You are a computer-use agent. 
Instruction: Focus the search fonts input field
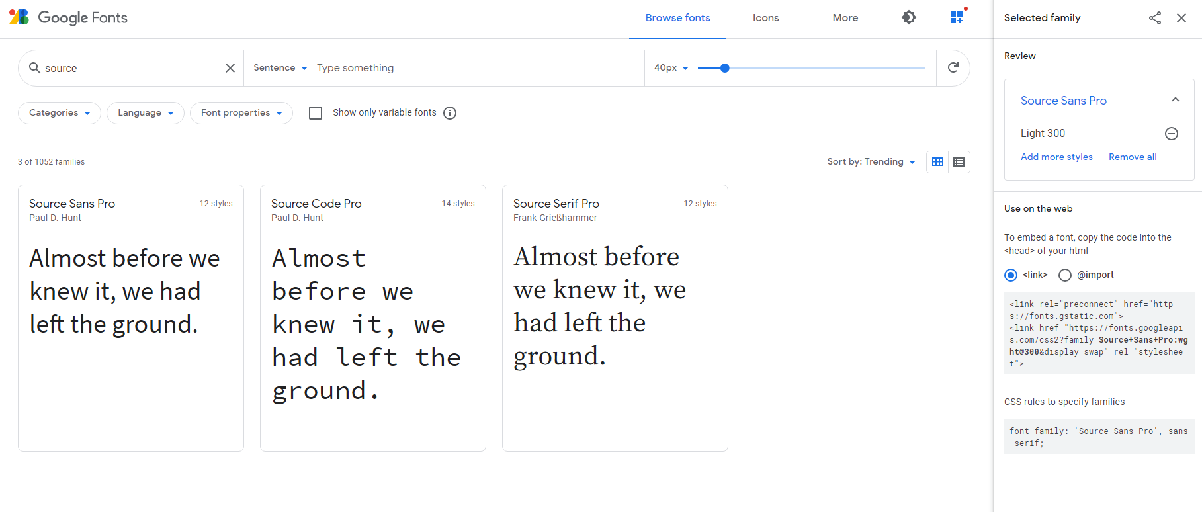click(132, 68)
